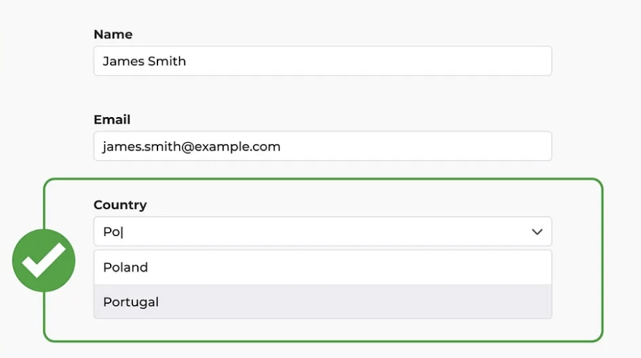This screenshot has height=358, width=641.
Task: Select Poland from the country suggestions
Action: 323,267
